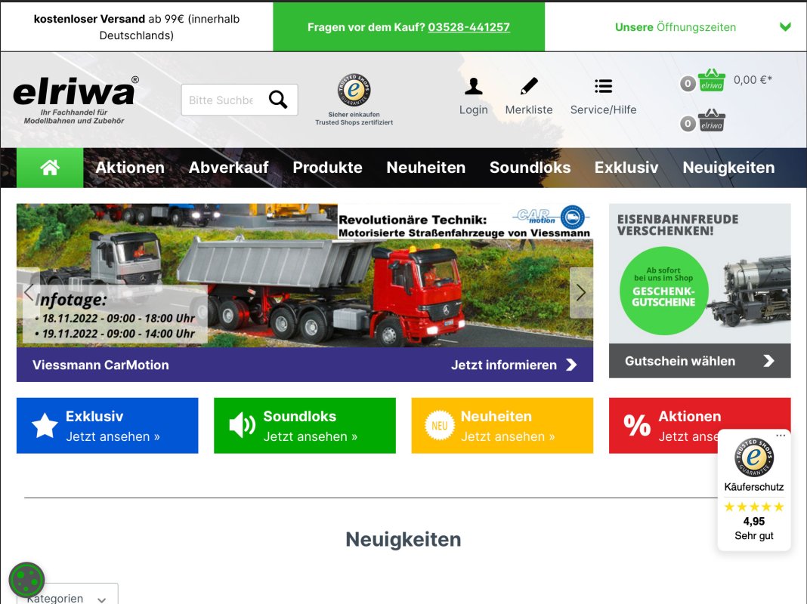This screenshot has width=807, height=604.
Task: Expand Unsere Öffnungszeiten chevron
Action: click(x=785, y=27)
